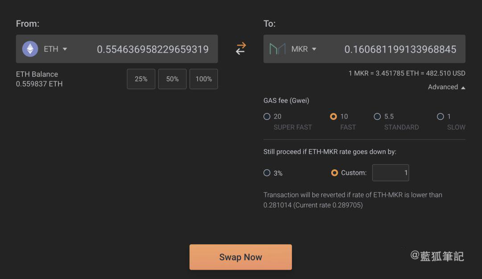The width and height of the screenshot is (482, 279).
Task: Click the 'GAS fee (Gwei)' label
Action: (286, 101)
